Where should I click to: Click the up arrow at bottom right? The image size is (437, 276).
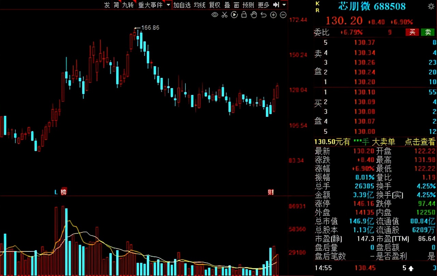click(411, 268)
